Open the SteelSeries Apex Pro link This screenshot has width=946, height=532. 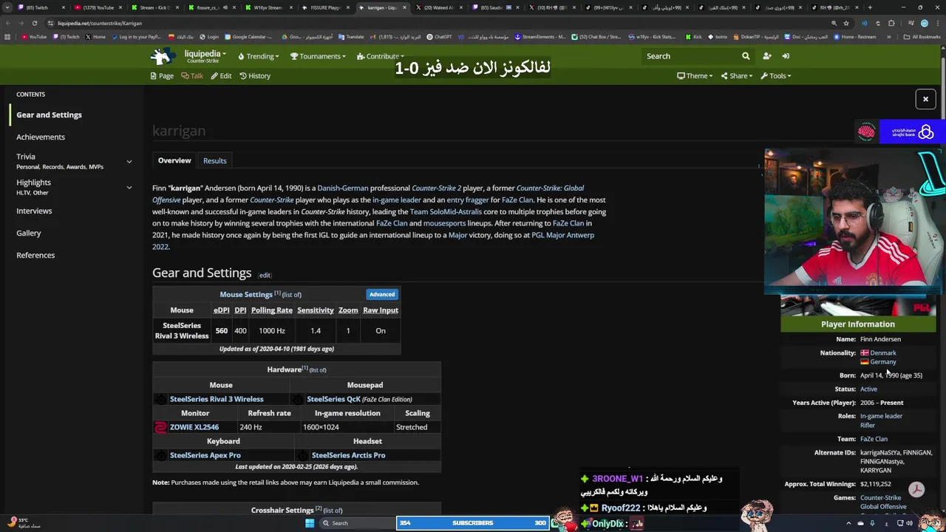[x=205, y=455]
